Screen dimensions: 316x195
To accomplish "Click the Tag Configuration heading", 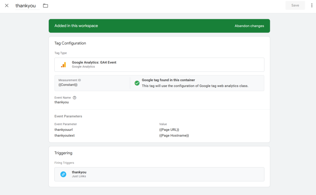I will [x=70, y=43].
